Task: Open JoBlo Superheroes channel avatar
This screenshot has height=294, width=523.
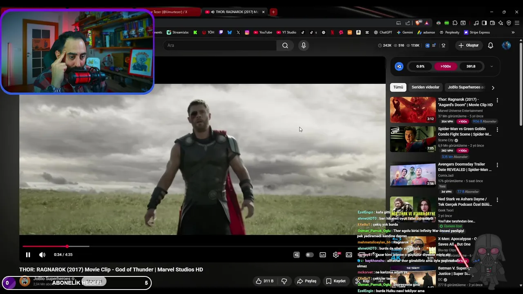Action: coord(25,281)
